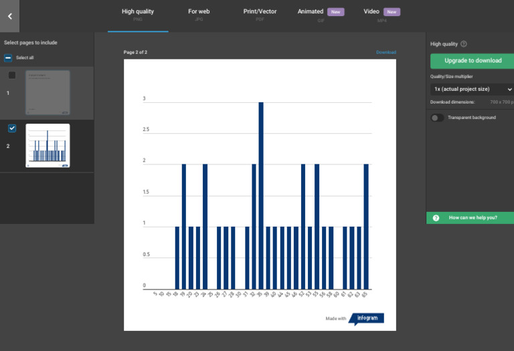Select the page 2 bar chart thumbnail
Image resolution: width=514 pixels, height=351 pixels.
(x=48, y=146)
